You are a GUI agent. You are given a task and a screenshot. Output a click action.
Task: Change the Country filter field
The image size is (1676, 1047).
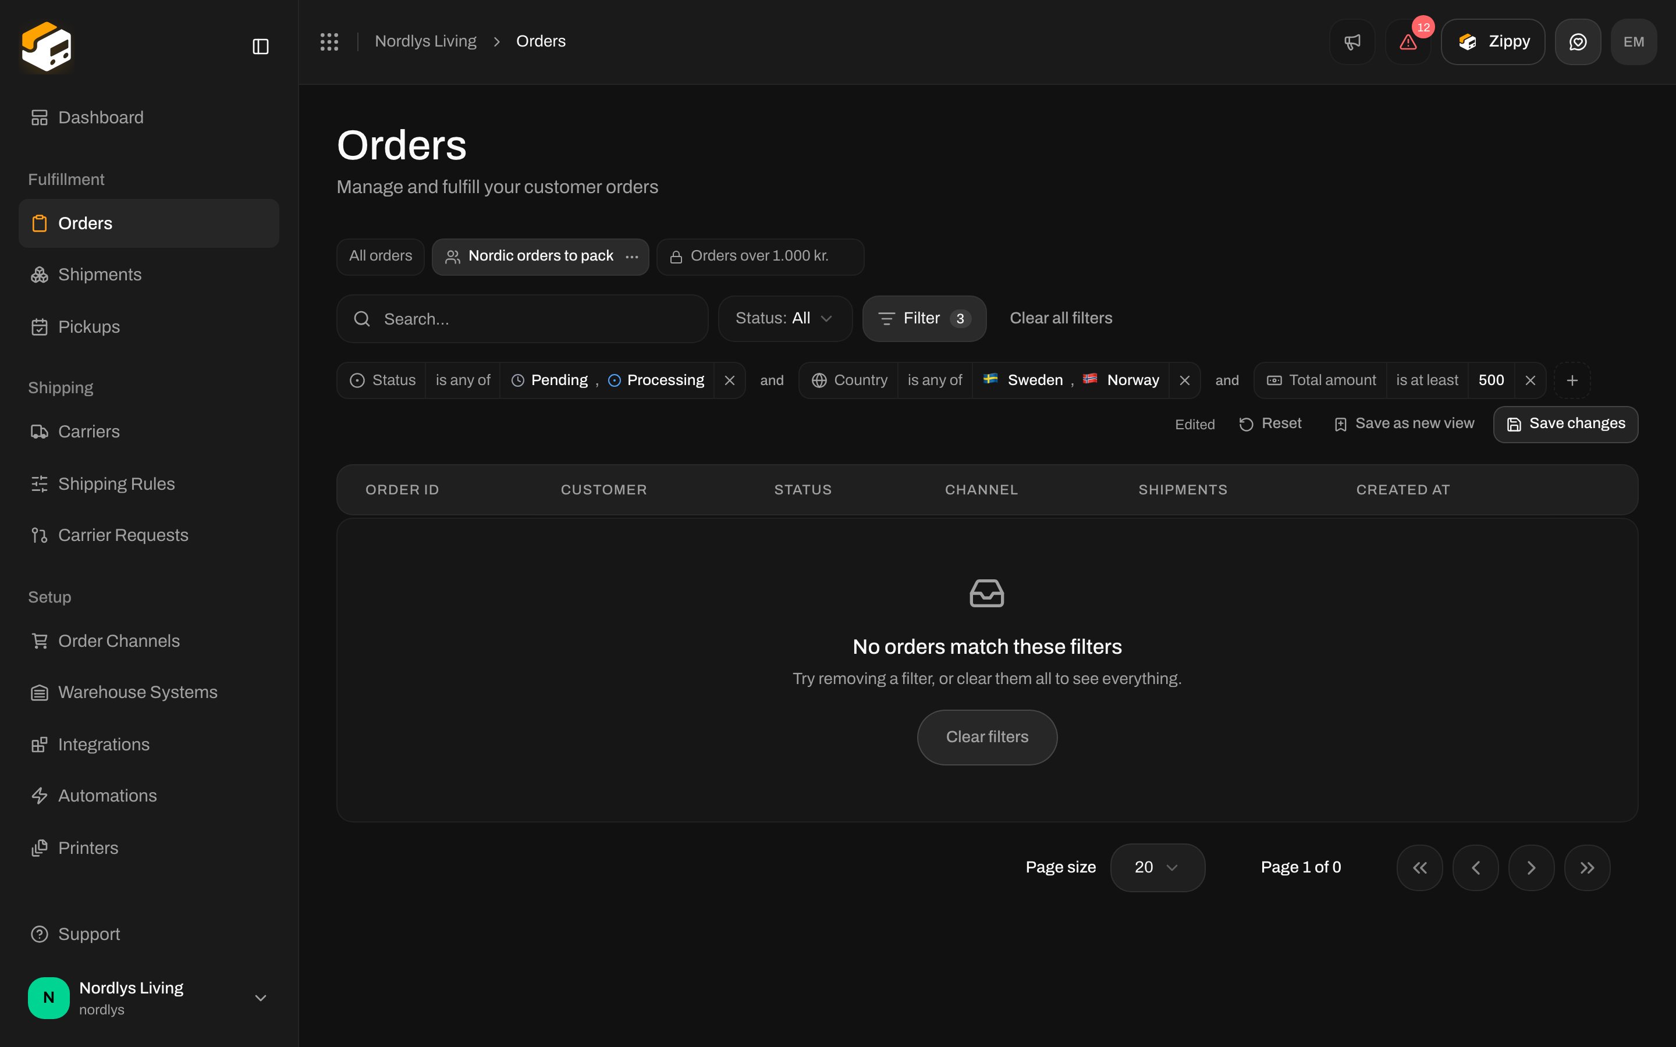(x=848, y=380)
